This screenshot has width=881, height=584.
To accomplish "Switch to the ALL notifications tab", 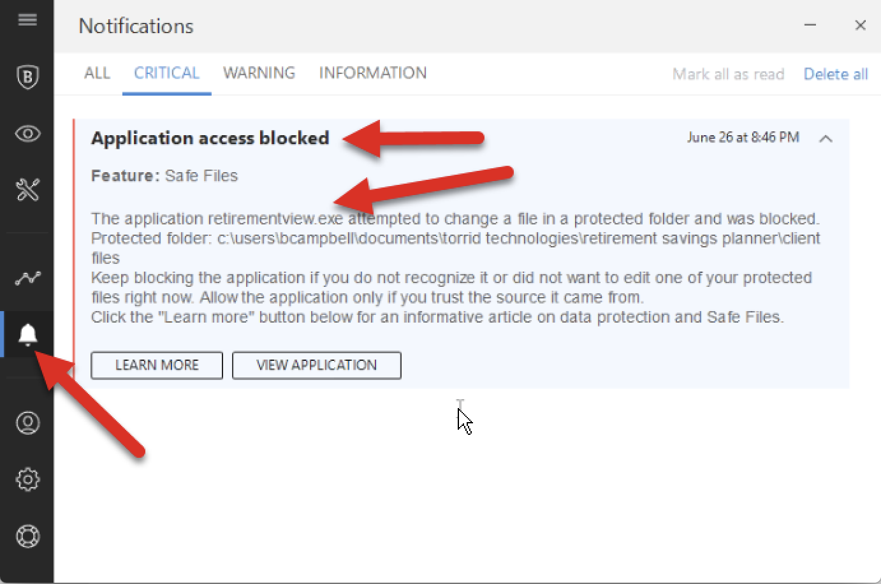I will (97, 73).
